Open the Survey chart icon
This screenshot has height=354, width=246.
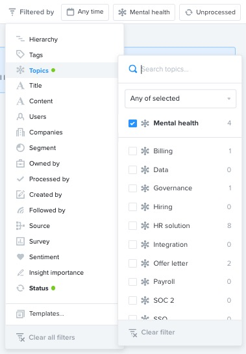(20, 241)
